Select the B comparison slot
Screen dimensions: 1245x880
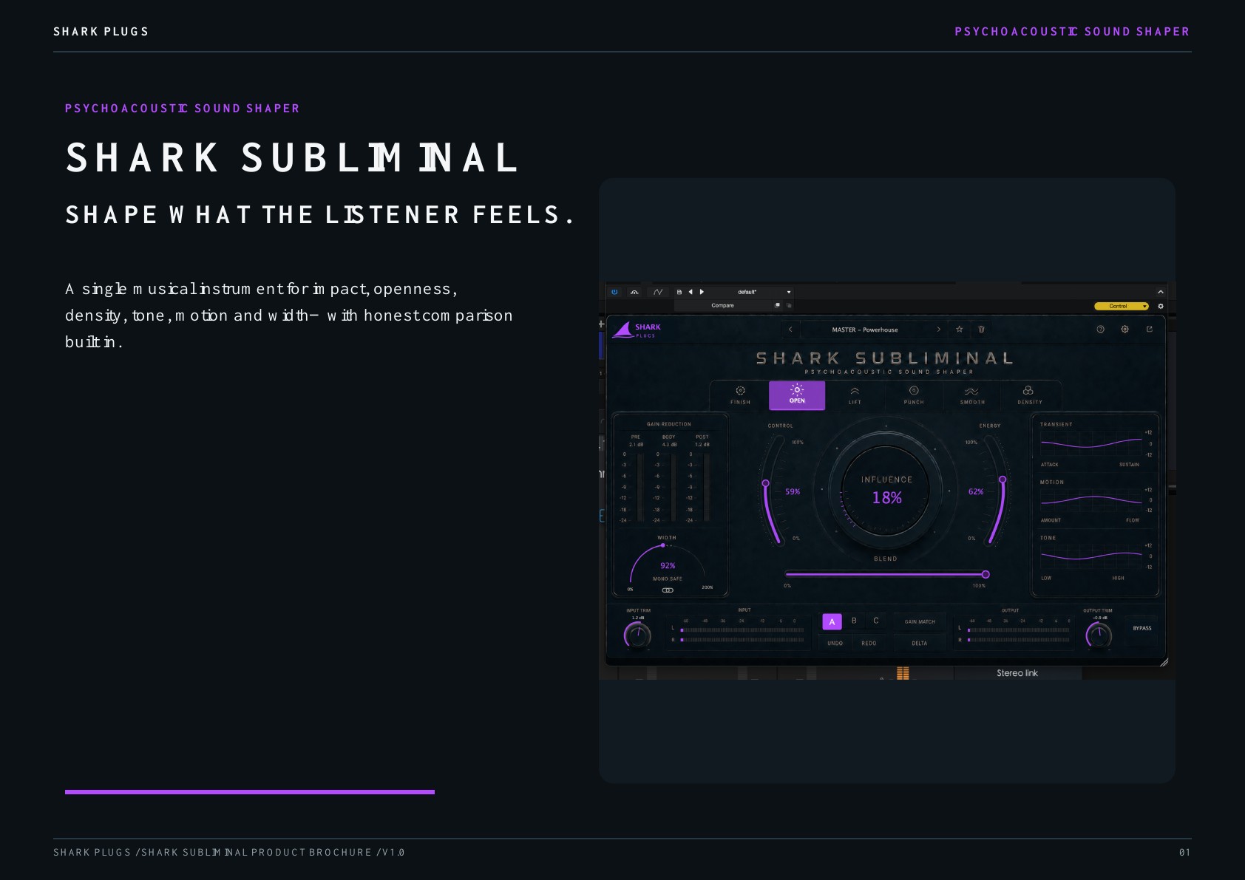[x=854, y=621]
